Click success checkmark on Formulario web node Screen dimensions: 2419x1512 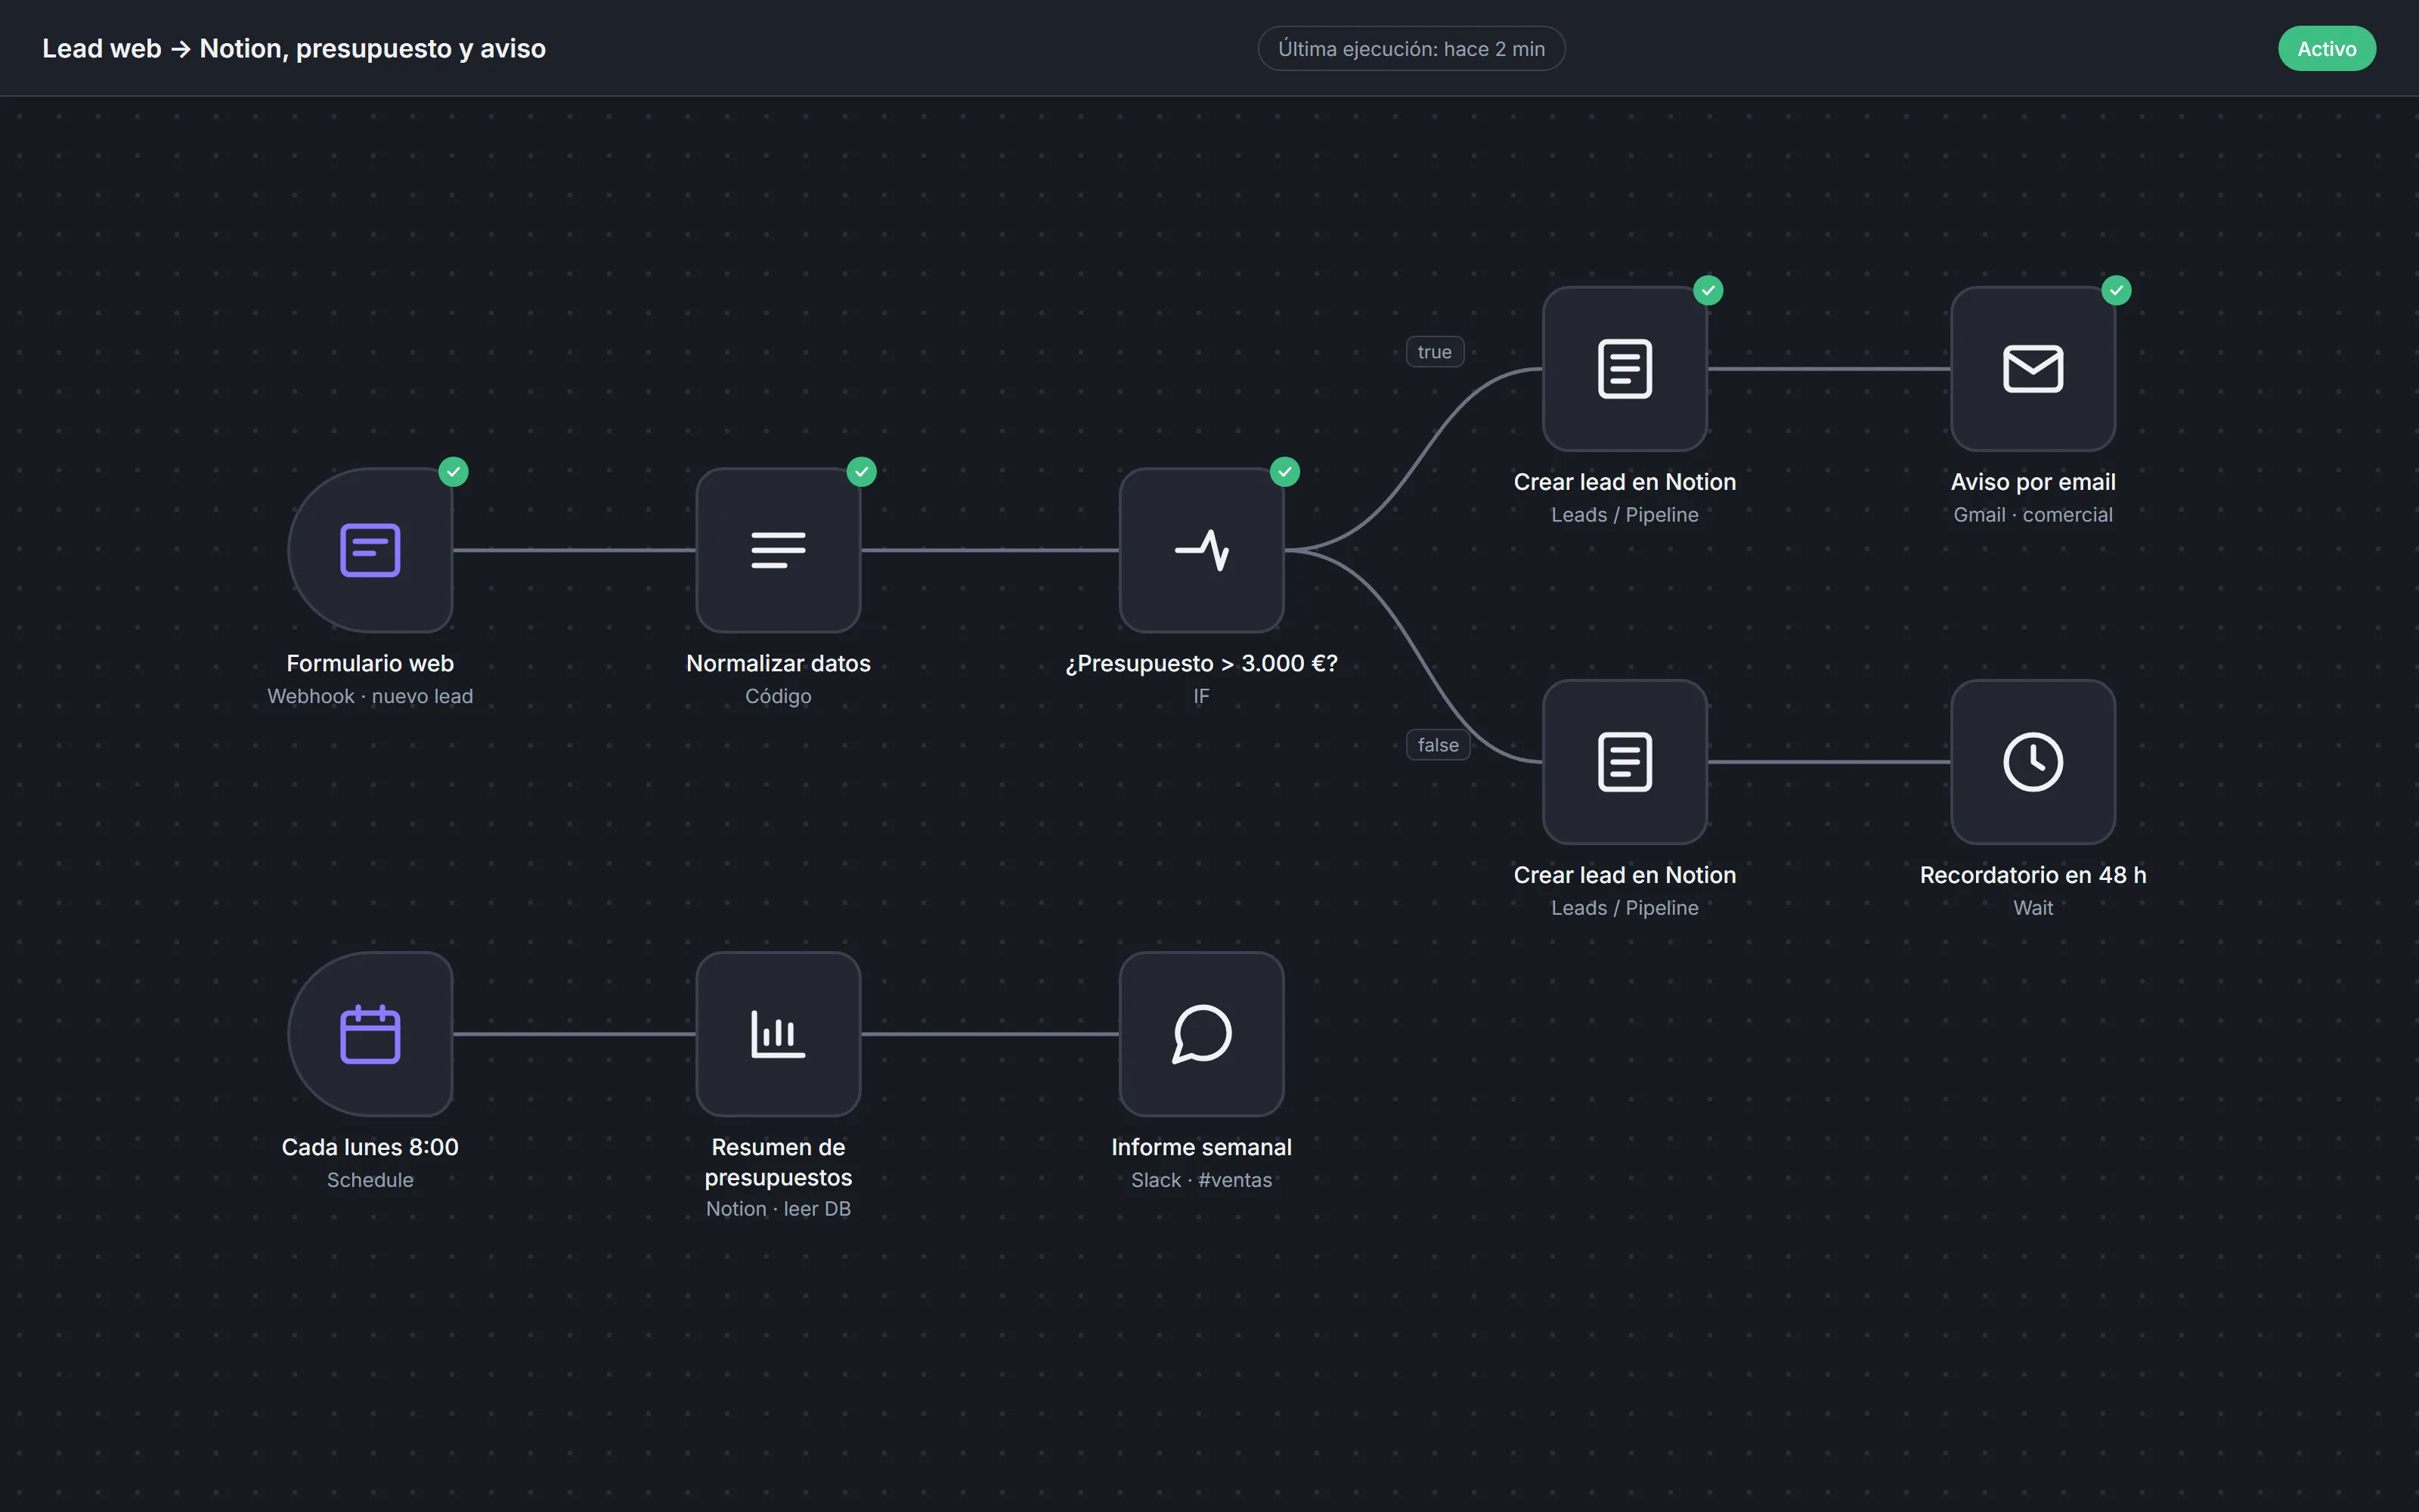pos(454,471)
